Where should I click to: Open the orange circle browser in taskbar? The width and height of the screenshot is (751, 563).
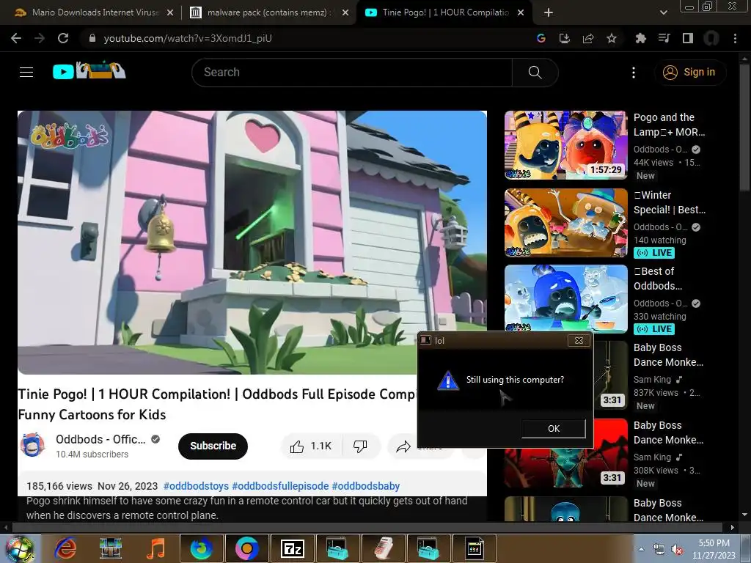pyautogui.click(x=246, y=548)
